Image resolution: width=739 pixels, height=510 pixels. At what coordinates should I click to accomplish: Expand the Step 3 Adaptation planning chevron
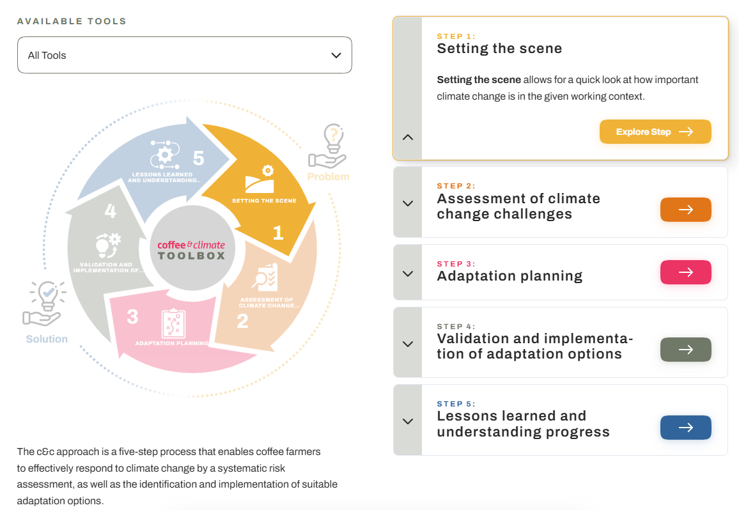pyautogui.click(x=408, y=274)
